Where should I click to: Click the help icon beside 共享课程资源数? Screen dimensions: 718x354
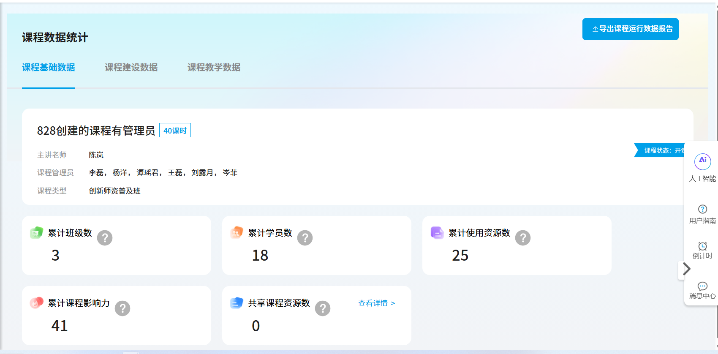[x=323, y=308]
